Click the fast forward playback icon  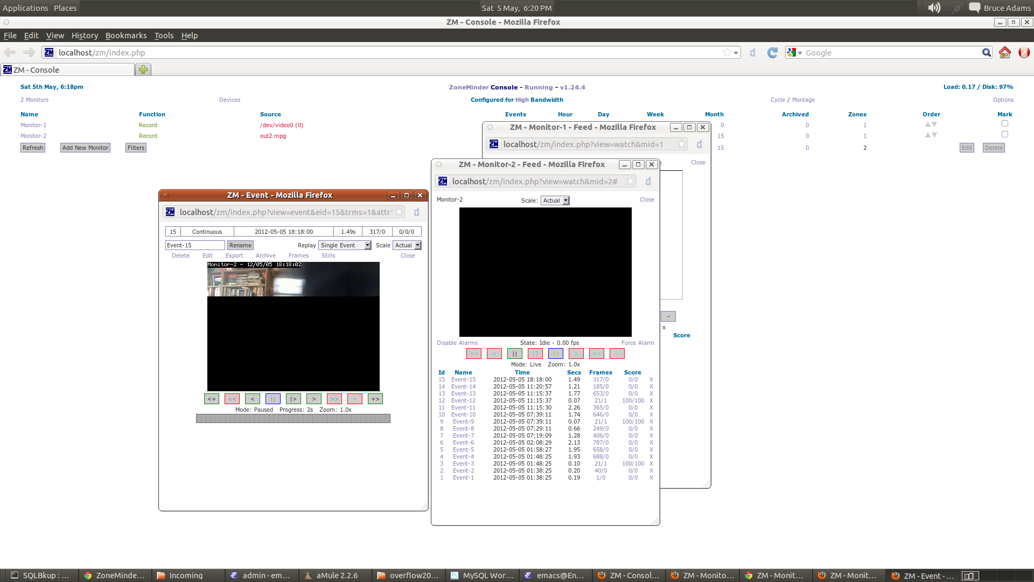pos(334,399)
